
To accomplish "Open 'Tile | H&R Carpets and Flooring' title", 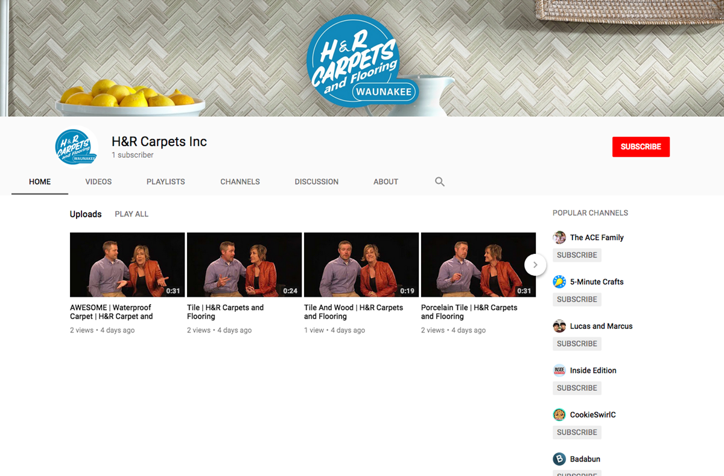I will 225,312.
